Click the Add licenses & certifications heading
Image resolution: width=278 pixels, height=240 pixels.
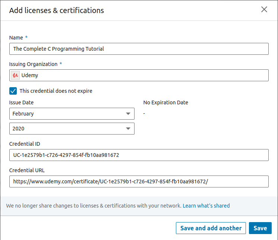[x=57, y=10]
